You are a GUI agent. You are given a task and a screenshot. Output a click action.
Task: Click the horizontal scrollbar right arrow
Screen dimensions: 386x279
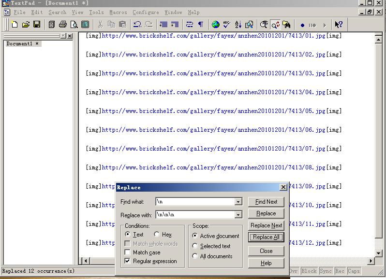coord(371,261)
